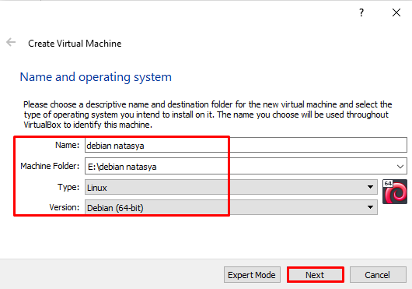412x289 pixels.
Task: Click the 'Type:' label
Action: pos(68,187)
